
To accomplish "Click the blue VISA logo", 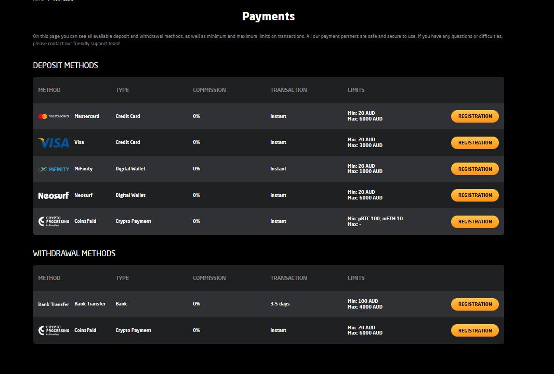I will [x=54, y=142].
